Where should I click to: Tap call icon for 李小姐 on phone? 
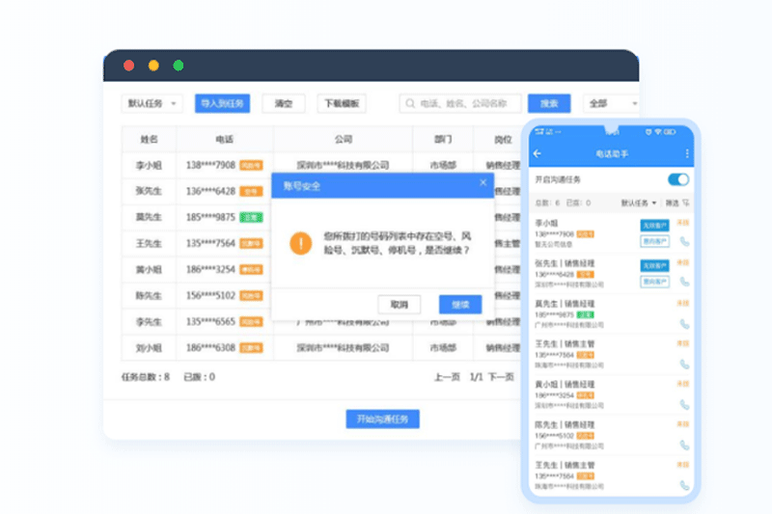[684, 242]
